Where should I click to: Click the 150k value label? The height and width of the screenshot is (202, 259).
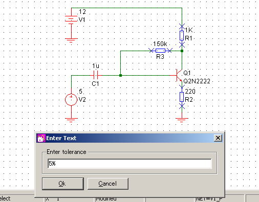click(160, 44)
